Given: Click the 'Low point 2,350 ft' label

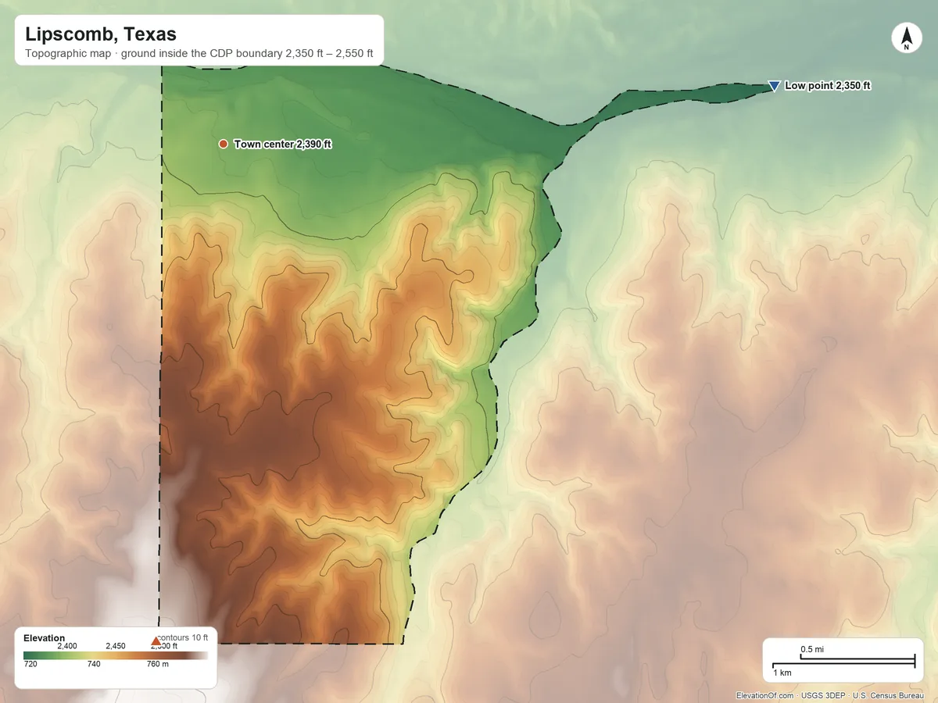Looking at the screenshot, I should [x=828, y=86].
